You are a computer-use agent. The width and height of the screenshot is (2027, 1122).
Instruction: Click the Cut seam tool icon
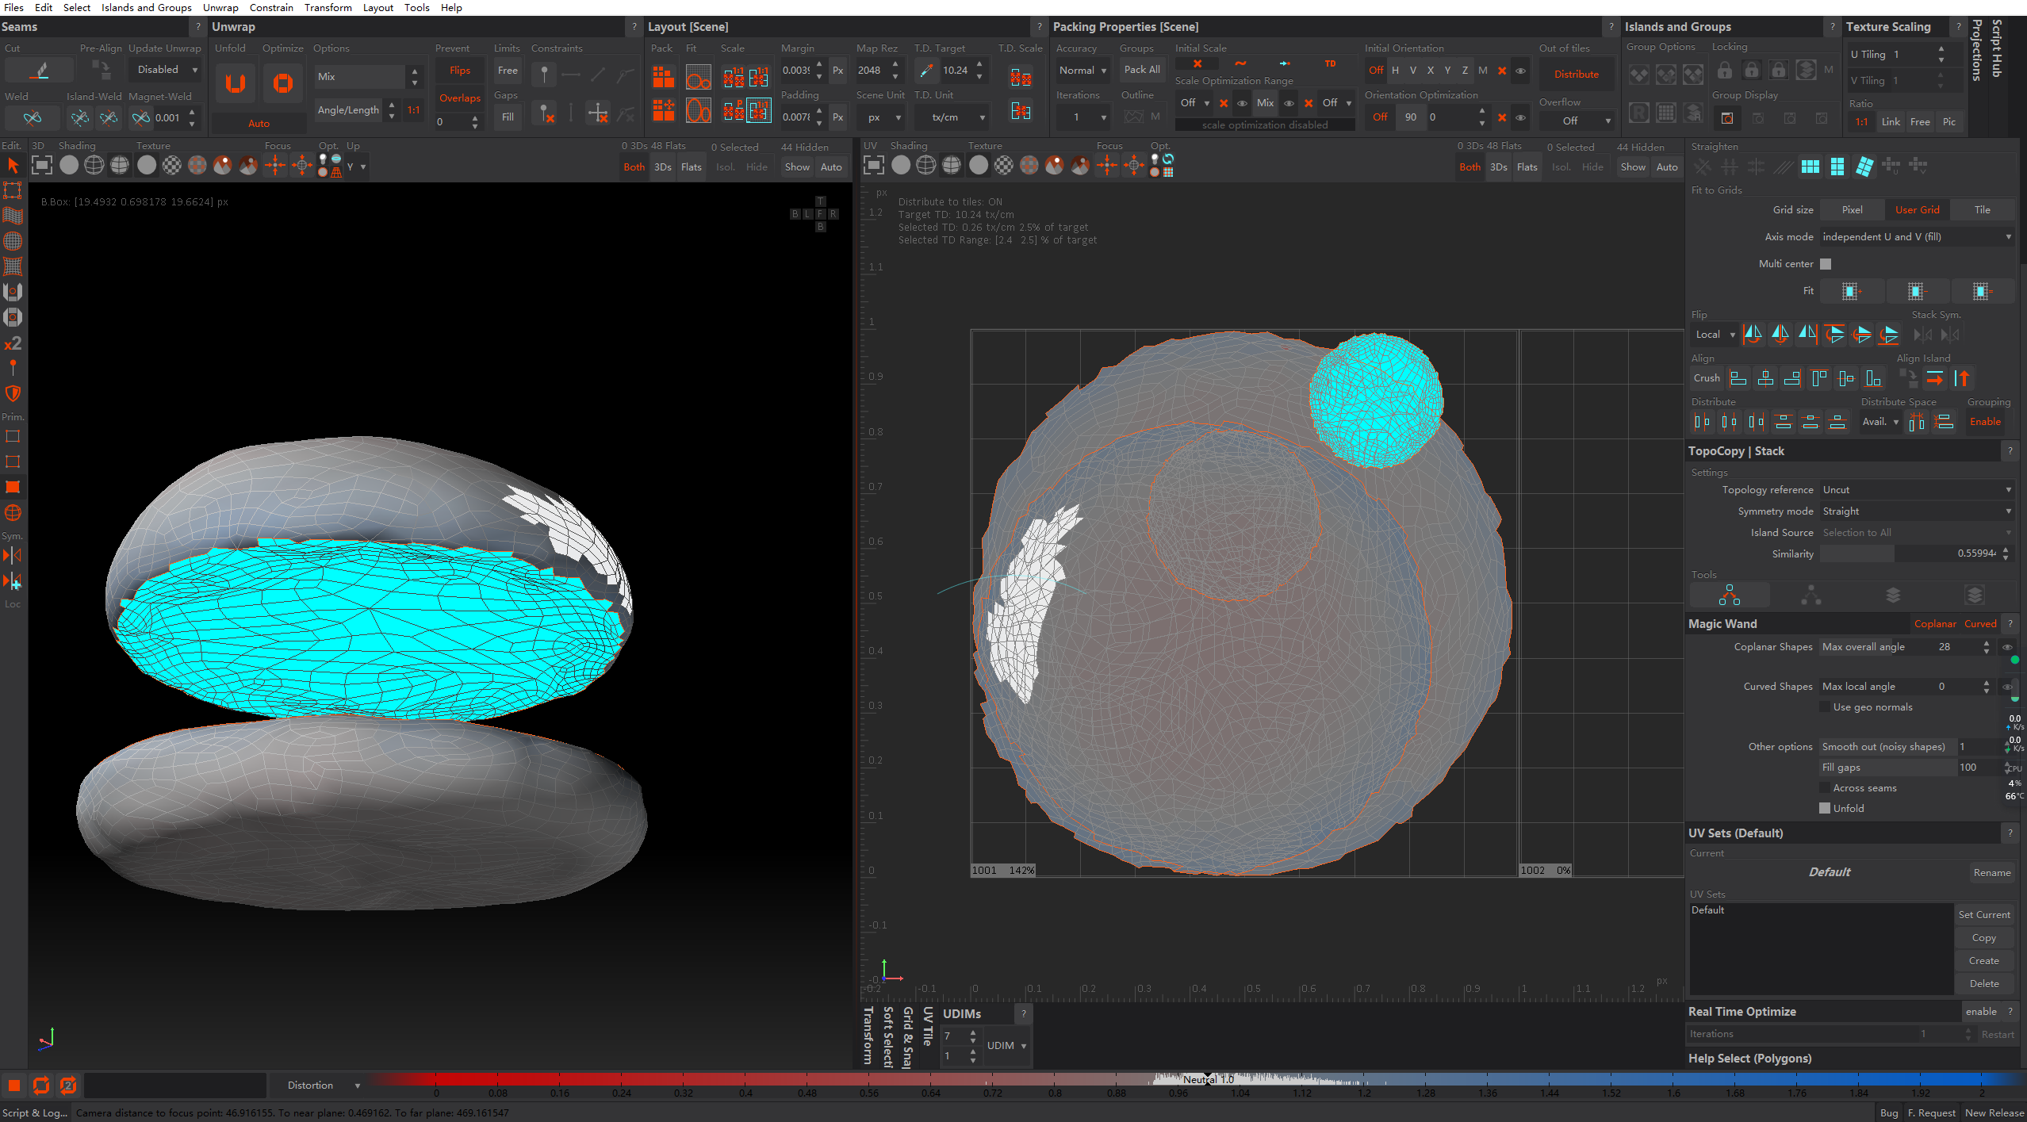click(40, 71)
